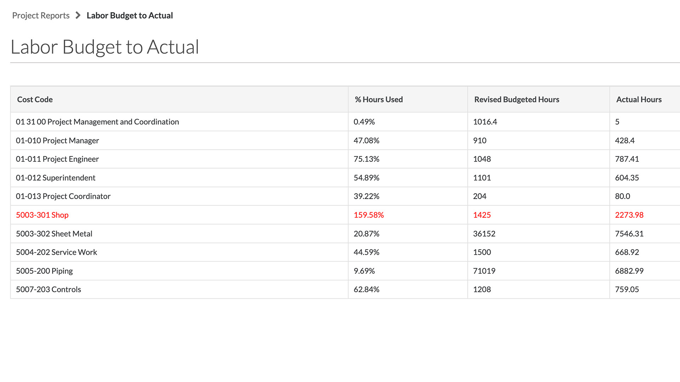Screen dimensions: 680x382
Task: Sort by the % Hours Used column
Action: pyautogui.click(x=379, y=99)
